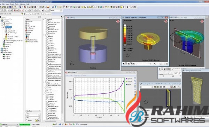Open the Help menu
The height and width of the screenshot is (127, 209).
(28, 4)
